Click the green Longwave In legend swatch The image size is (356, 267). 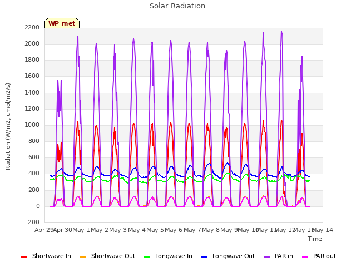tap(147, 257)
